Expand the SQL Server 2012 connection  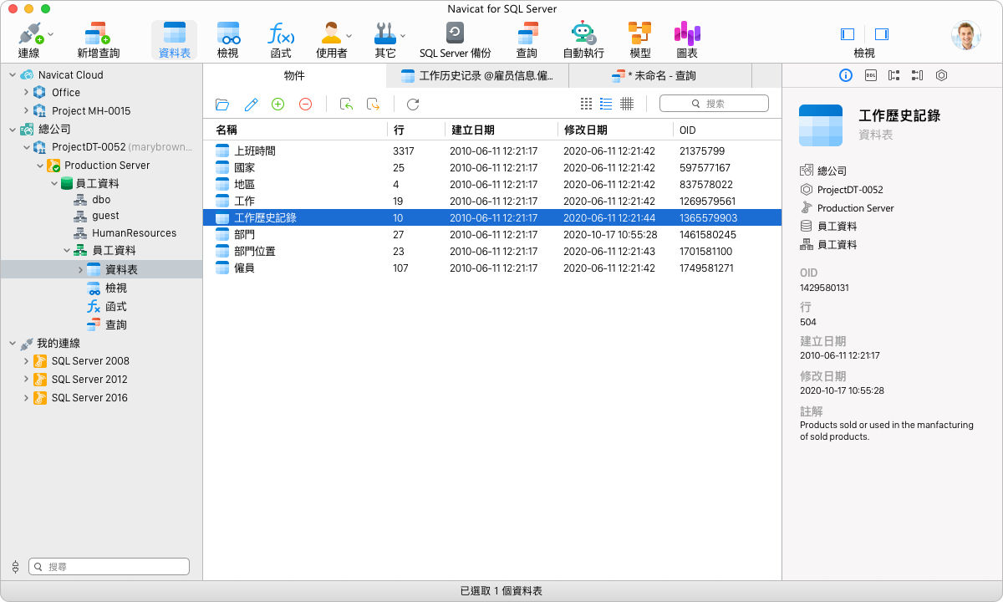click(26, 380)
